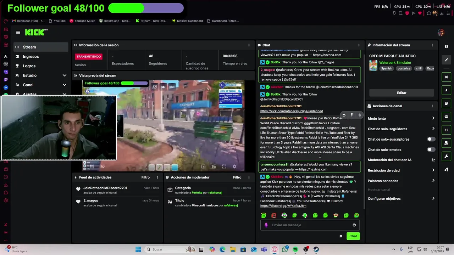Click the Waterpark Simulator game thumbnail
The height and width of the screenshot is (255, 454).
coord(373,66)
